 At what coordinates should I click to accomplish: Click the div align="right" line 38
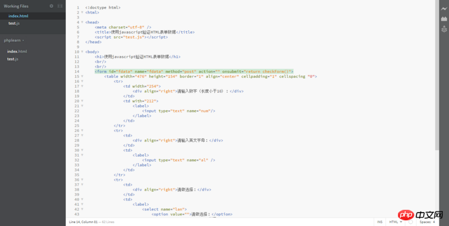pyautogui.click(x=172, y=190)
